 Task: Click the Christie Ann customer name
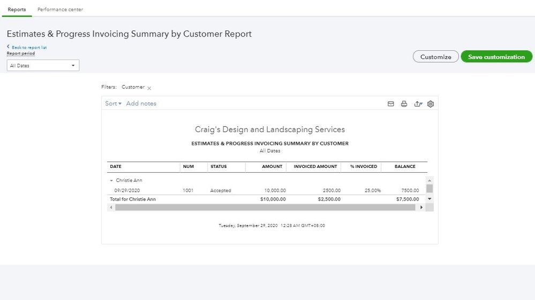click(x=129, y=180)
